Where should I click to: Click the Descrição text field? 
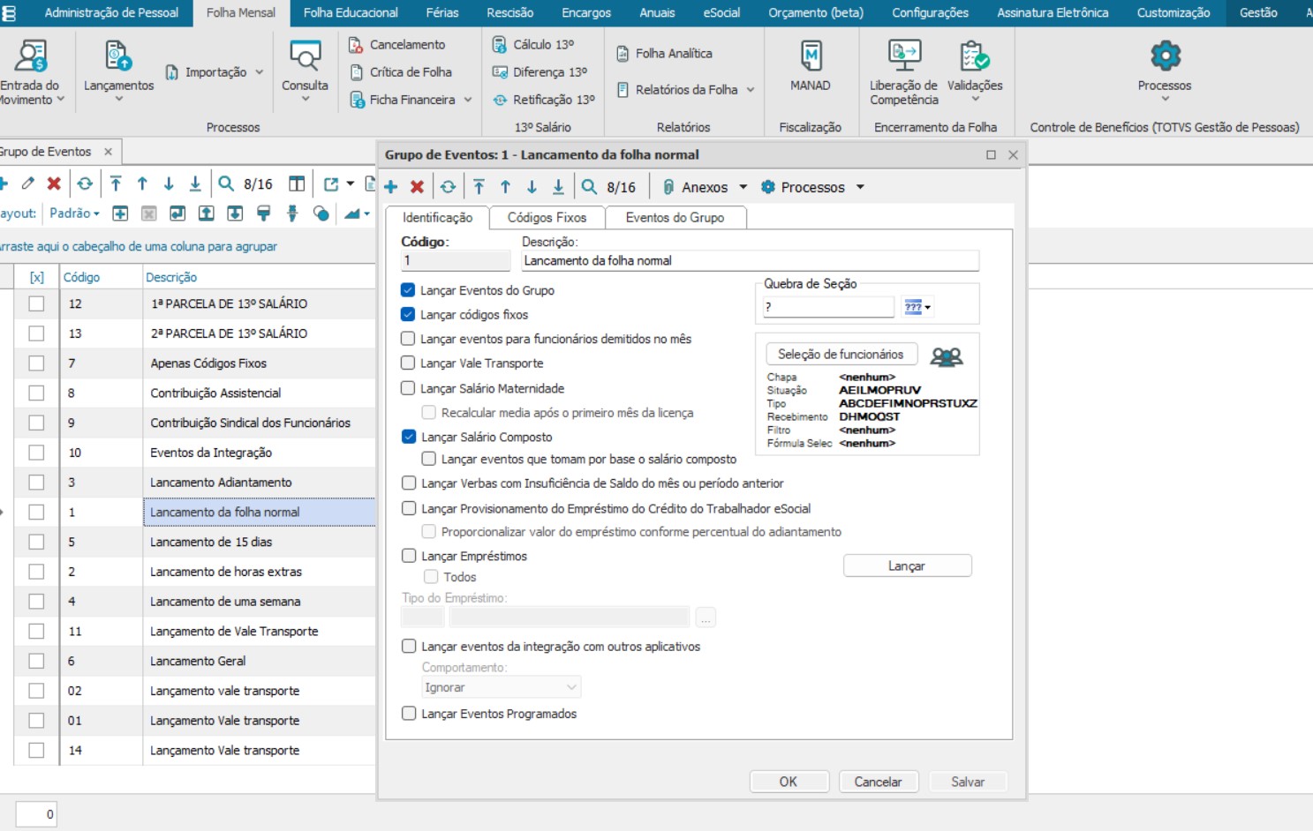[x=749, y=261]
